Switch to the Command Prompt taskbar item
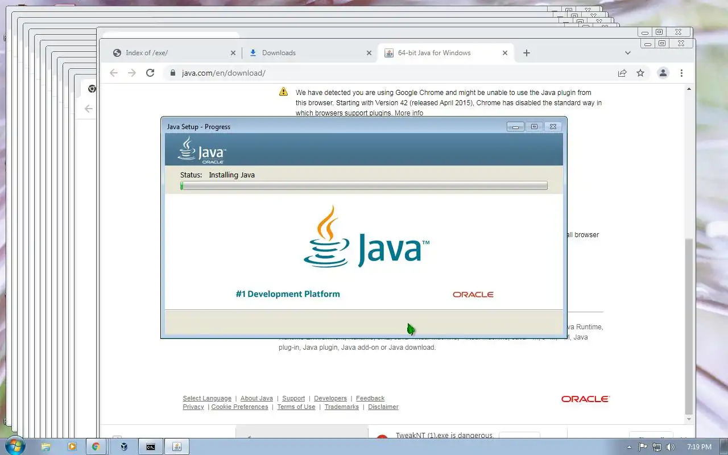The width and height of the screenshot is (728, 455). (x=150, y=447)
